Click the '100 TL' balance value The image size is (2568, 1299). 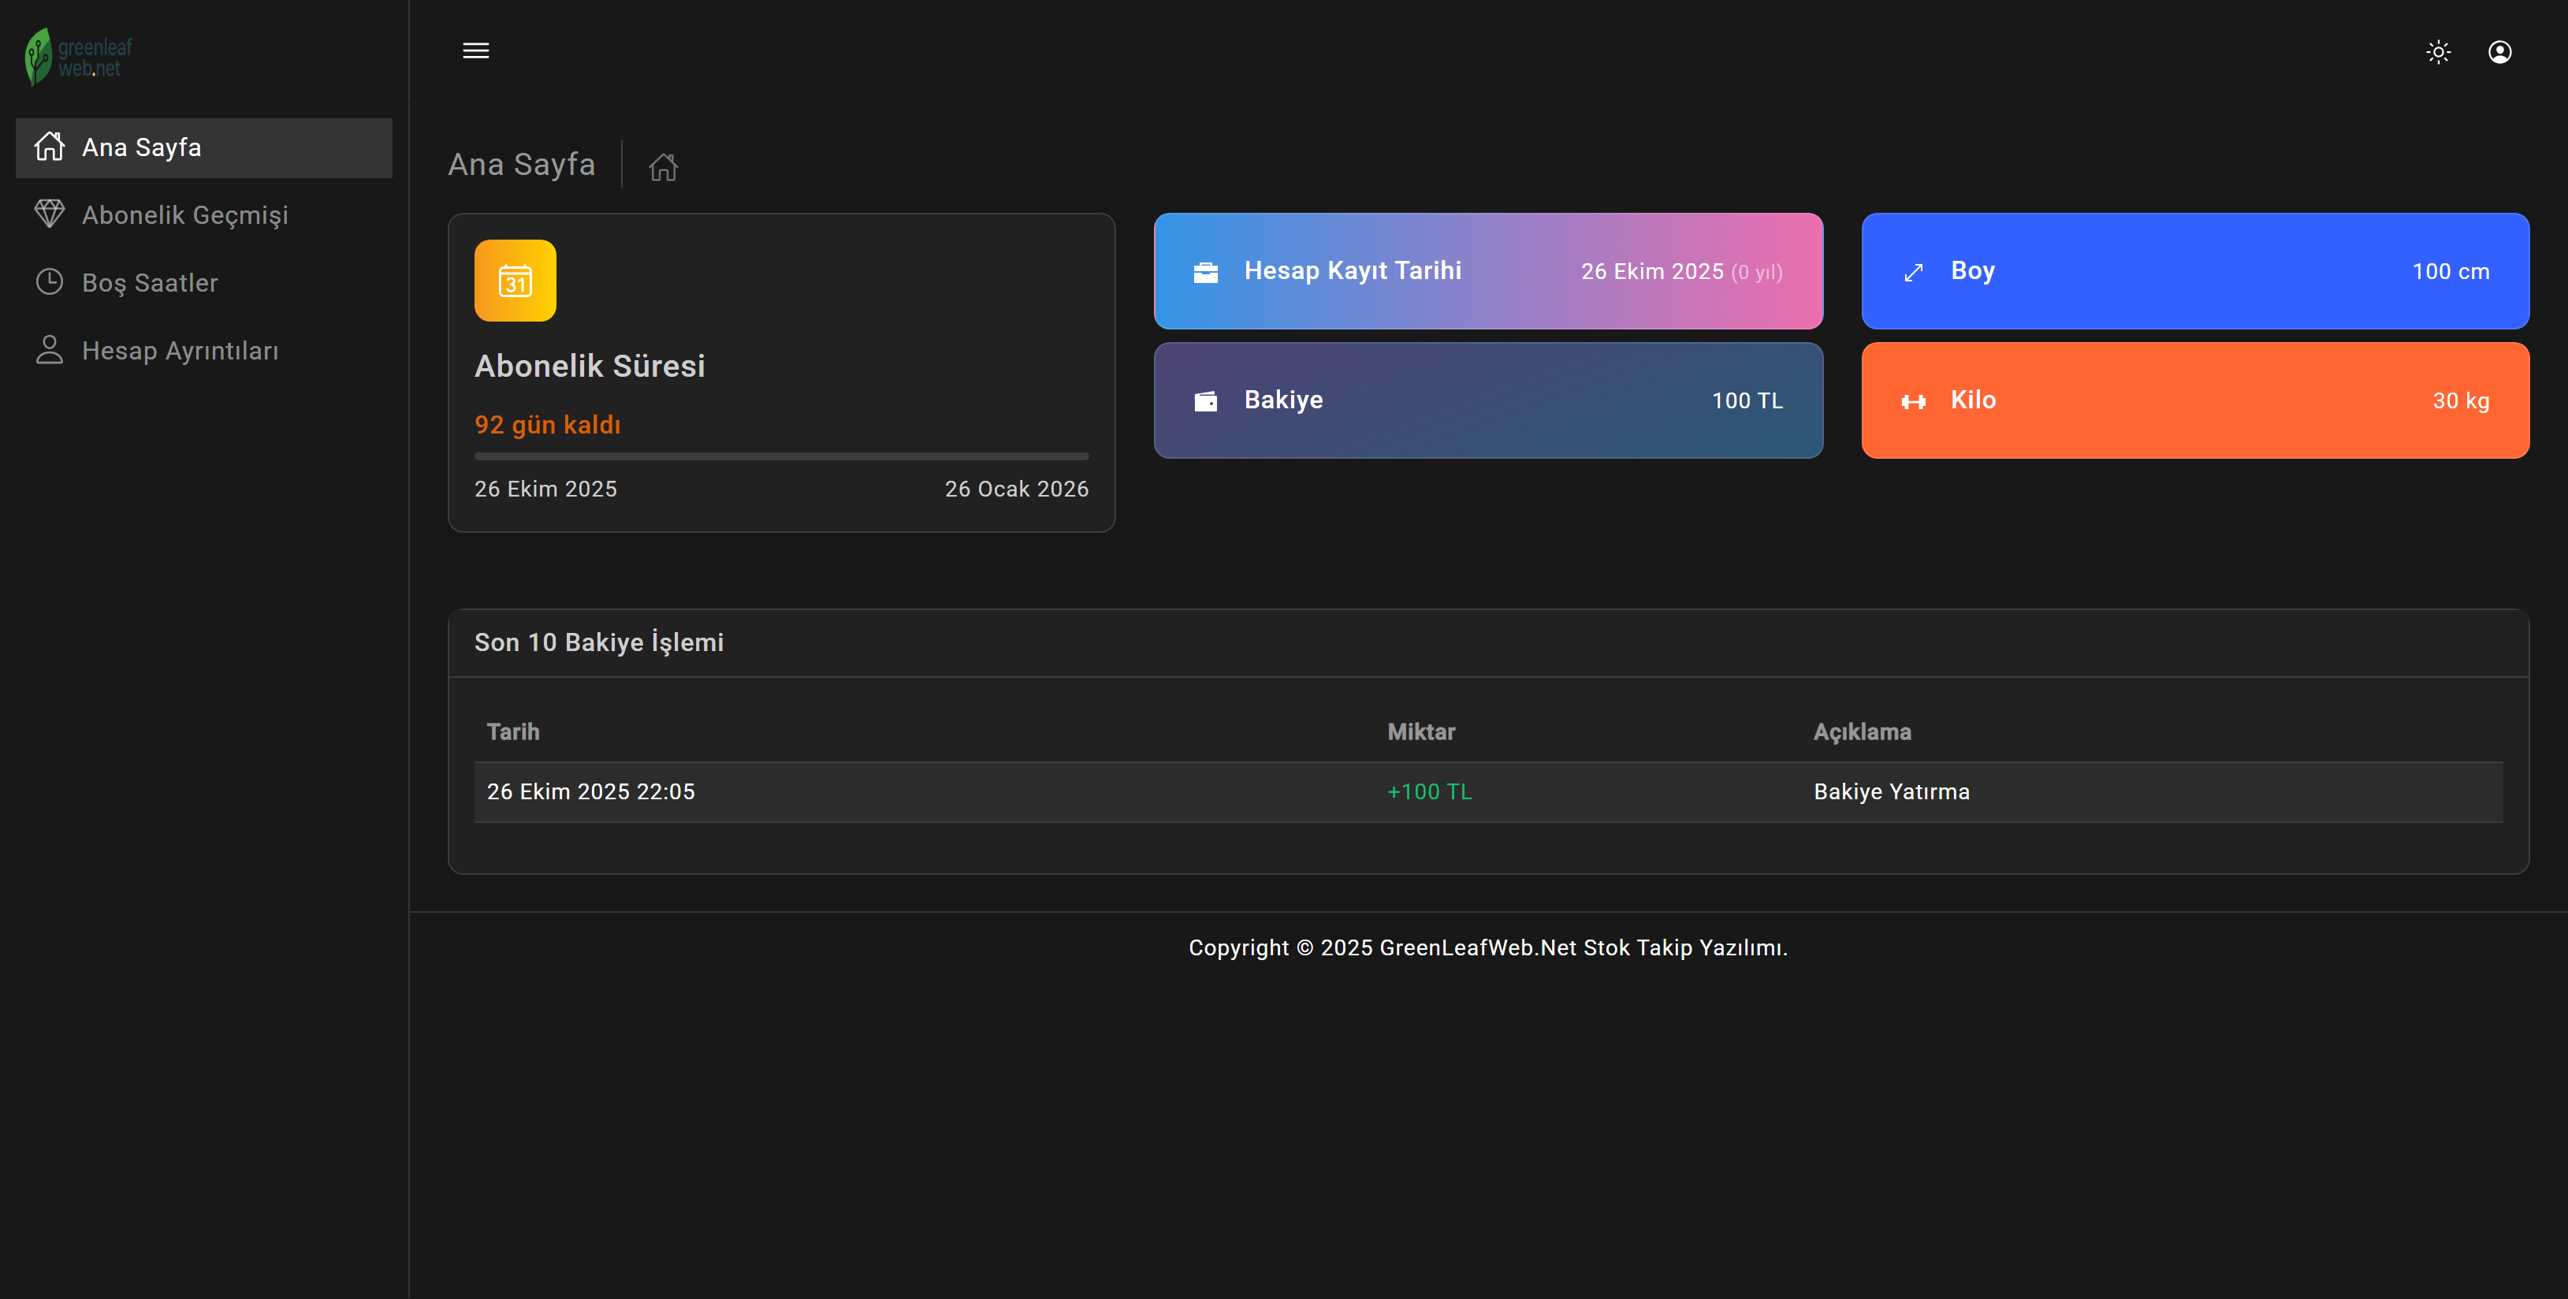point(1747,400)
